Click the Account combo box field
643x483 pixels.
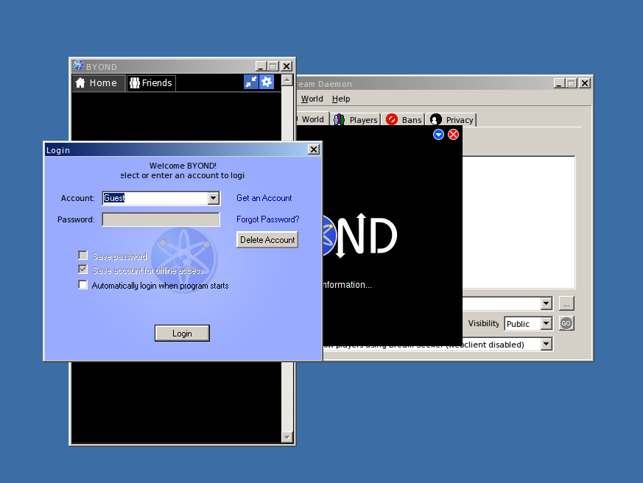161,198
